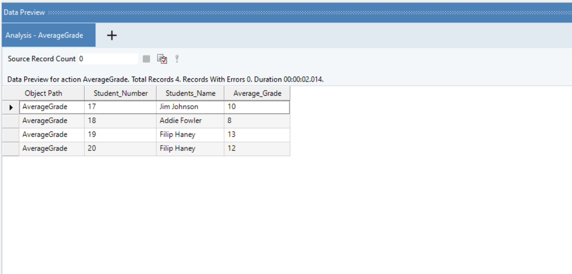Click the current-row arrow indicator

click(11, 107)
